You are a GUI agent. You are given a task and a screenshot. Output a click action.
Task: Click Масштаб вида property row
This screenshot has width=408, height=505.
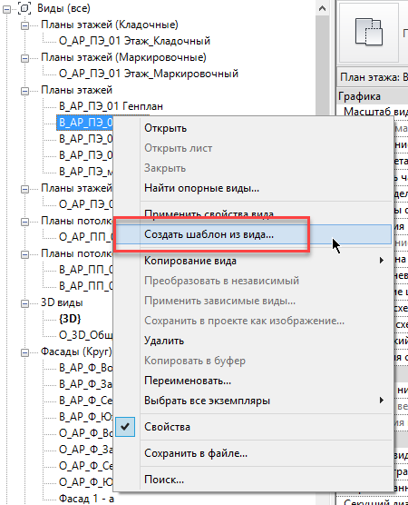coord(373,112)
